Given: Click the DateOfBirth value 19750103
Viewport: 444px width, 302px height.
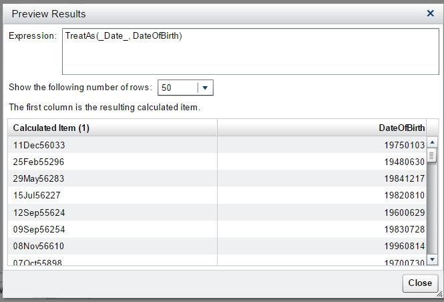Looking at the screenshot, I should pyautogui.click(x=403, y=145).
